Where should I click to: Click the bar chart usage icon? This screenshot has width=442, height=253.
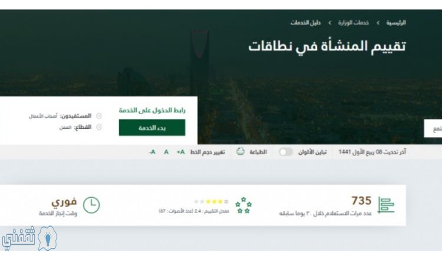click(386, 205)
